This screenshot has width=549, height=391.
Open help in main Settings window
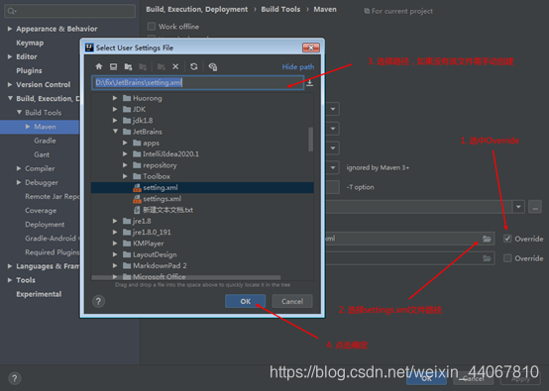click(14, 378)
